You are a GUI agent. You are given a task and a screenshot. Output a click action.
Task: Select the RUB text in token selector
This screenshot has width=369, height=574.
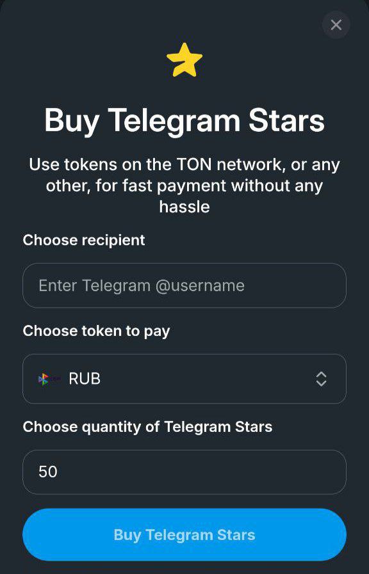click(85, 379)
